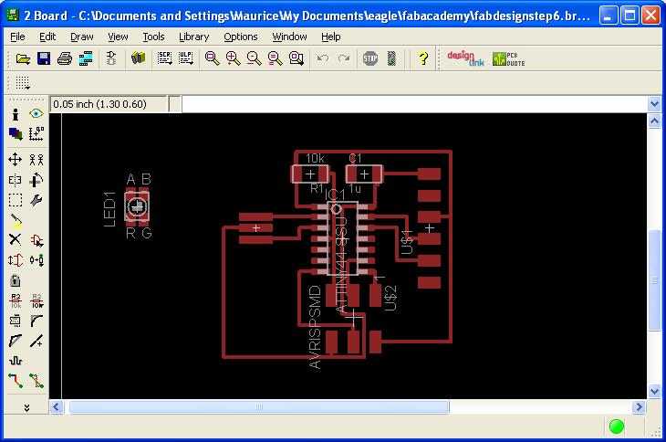The image size is (666, 442).
Task: Select the Info tool
Action: [16, 114]
